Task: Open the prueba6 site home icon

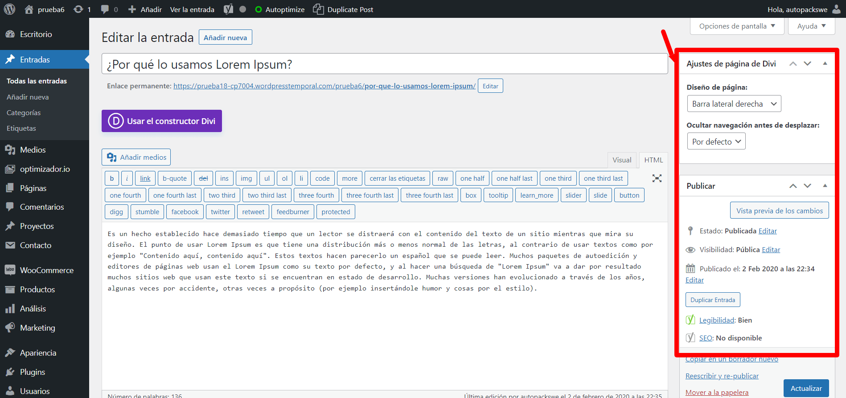Action: 29,9
